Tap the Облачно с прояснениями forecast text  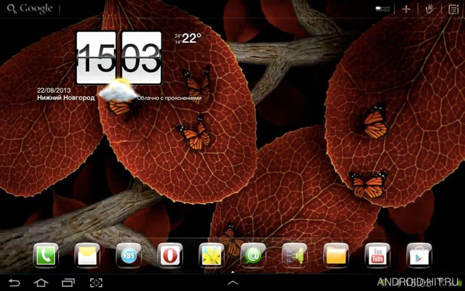[x=169, y=98]
